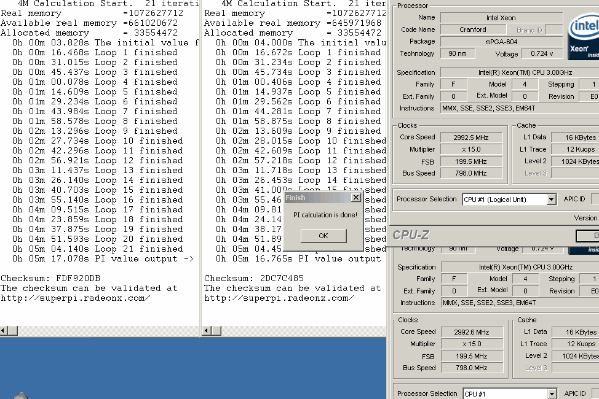
Task: Click the line "Available real memory =661020672"
Action: pos(89,23)
